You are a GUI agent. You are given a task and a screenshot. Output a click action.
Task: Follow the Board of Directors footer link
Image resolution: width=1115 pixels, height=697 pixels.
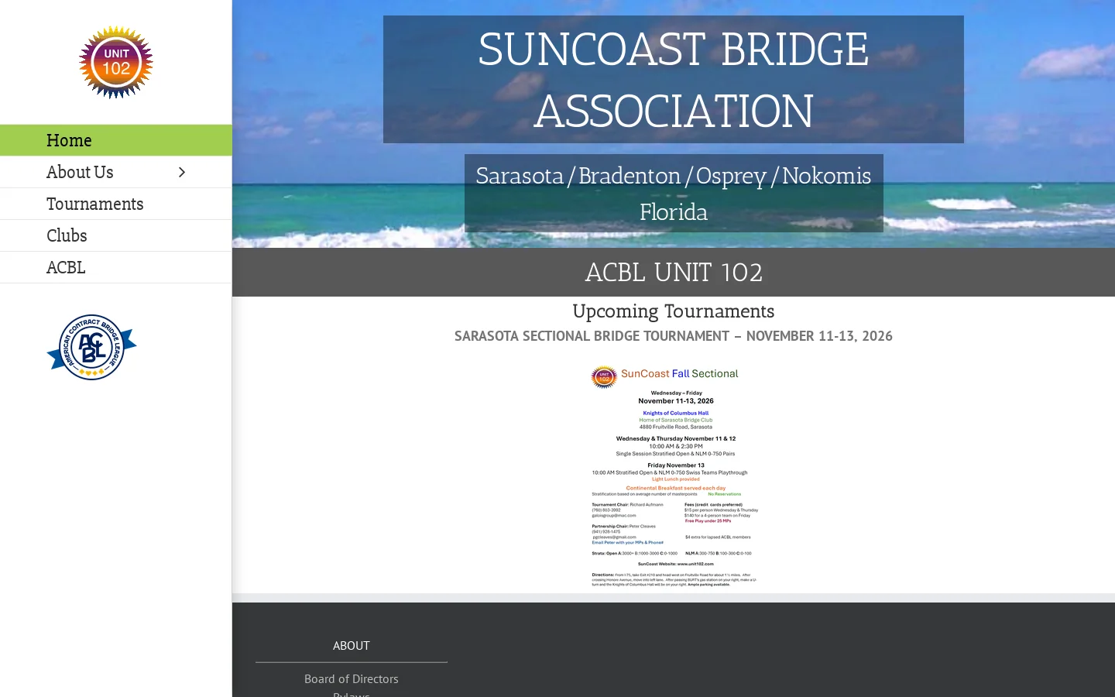(x=352, y=678)
